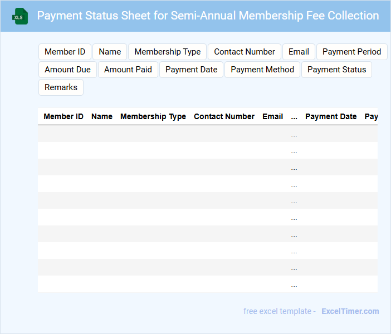Select the Amount Paid tag
This screenshot has height=334, width=391.
(x=128, y=70)
